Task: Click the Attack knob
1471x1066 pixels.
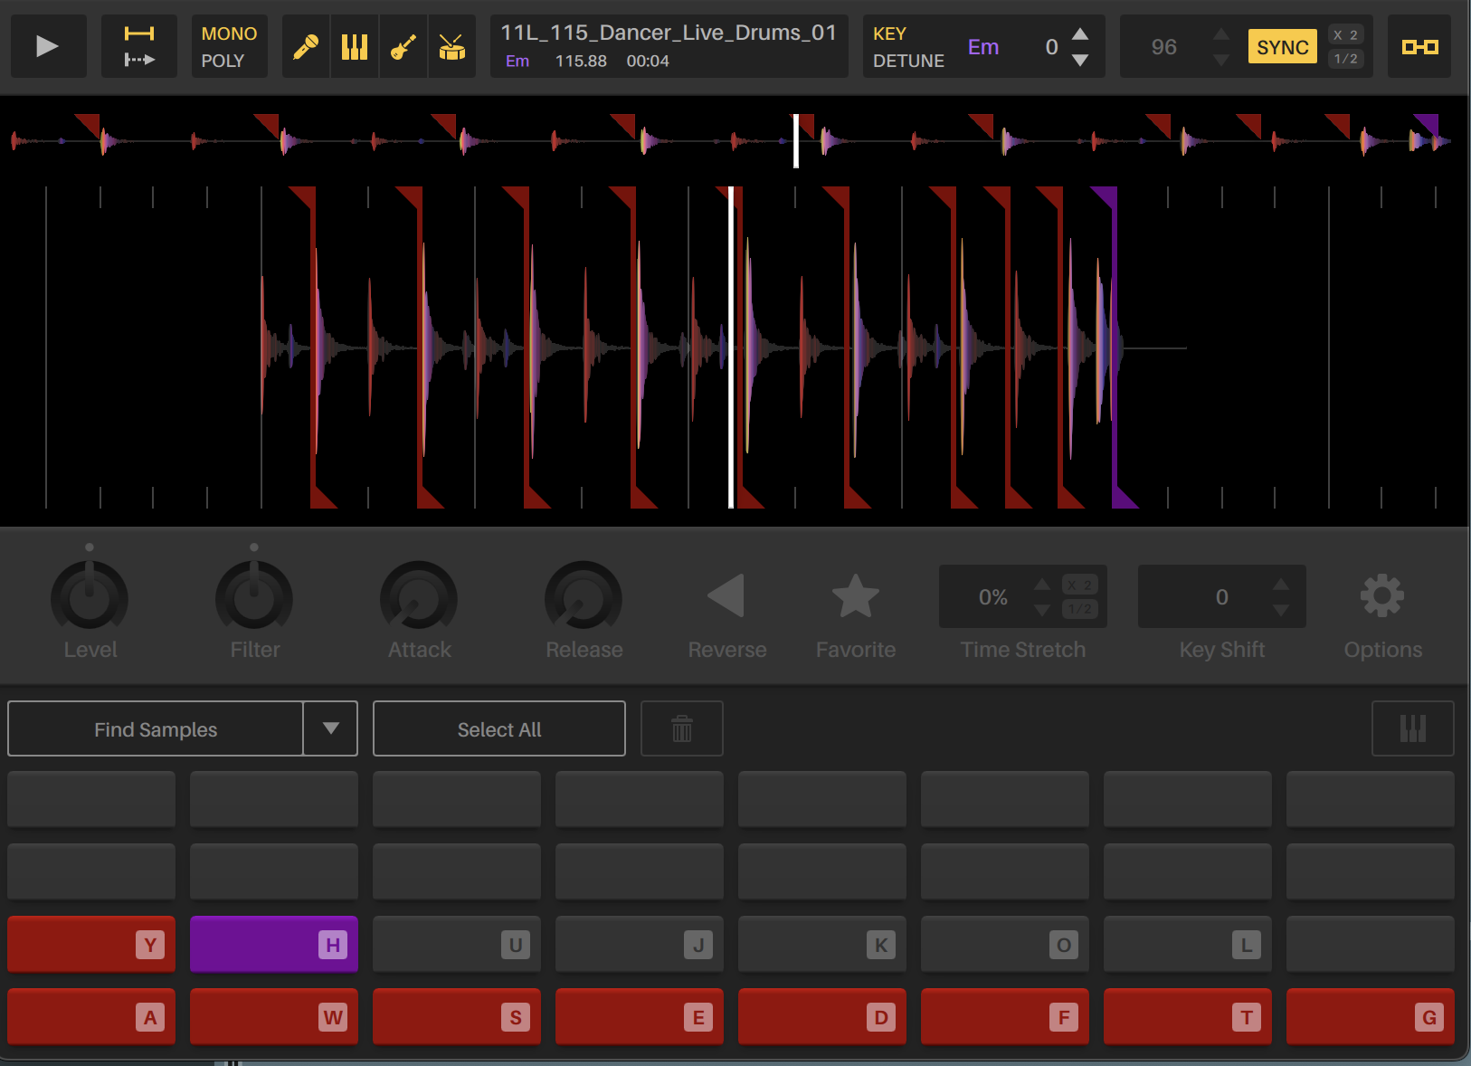Action: pos(419,596)
